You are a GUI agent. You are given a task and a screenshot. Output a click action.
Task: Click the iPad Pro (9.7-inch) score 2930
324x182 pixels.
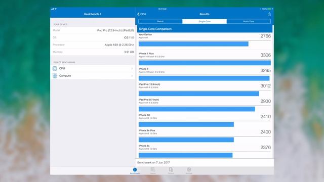pos(265,101)
